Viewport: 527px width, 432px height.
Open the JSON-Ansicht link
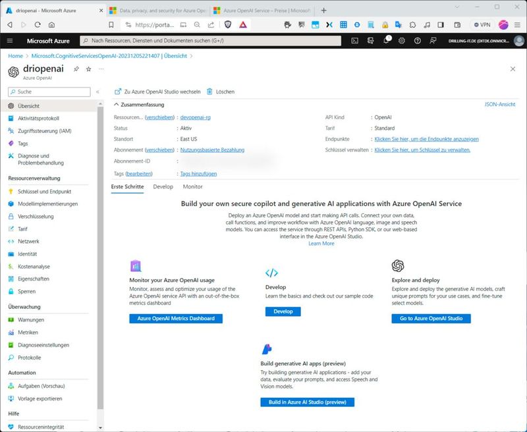[500, 105]
